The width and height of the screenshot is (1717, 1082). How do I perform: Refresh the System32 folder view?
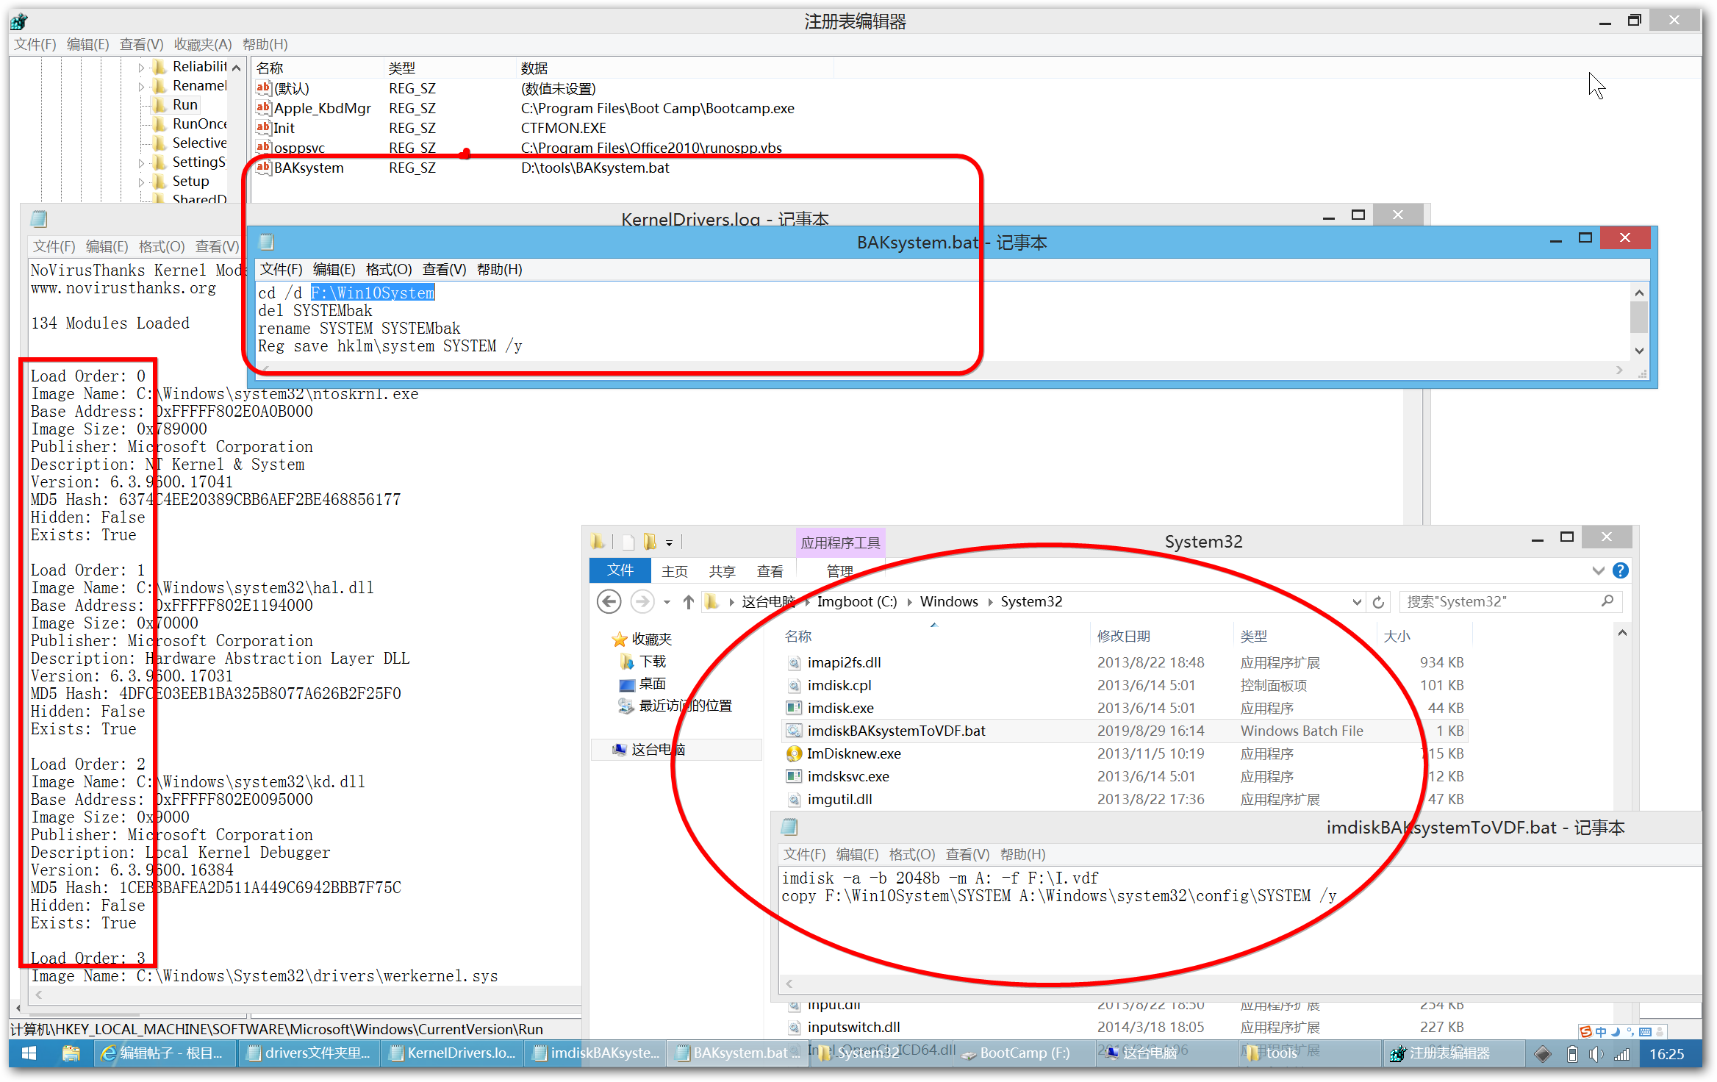(x=1378, y=602)
